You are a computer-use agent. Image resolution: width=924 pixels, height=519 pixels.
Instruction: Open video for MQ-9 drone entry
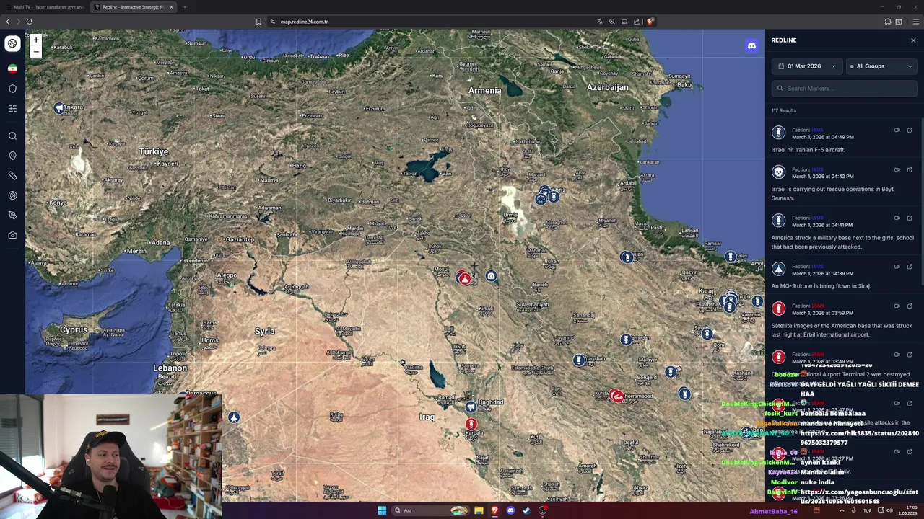click(x=897, y=267)
